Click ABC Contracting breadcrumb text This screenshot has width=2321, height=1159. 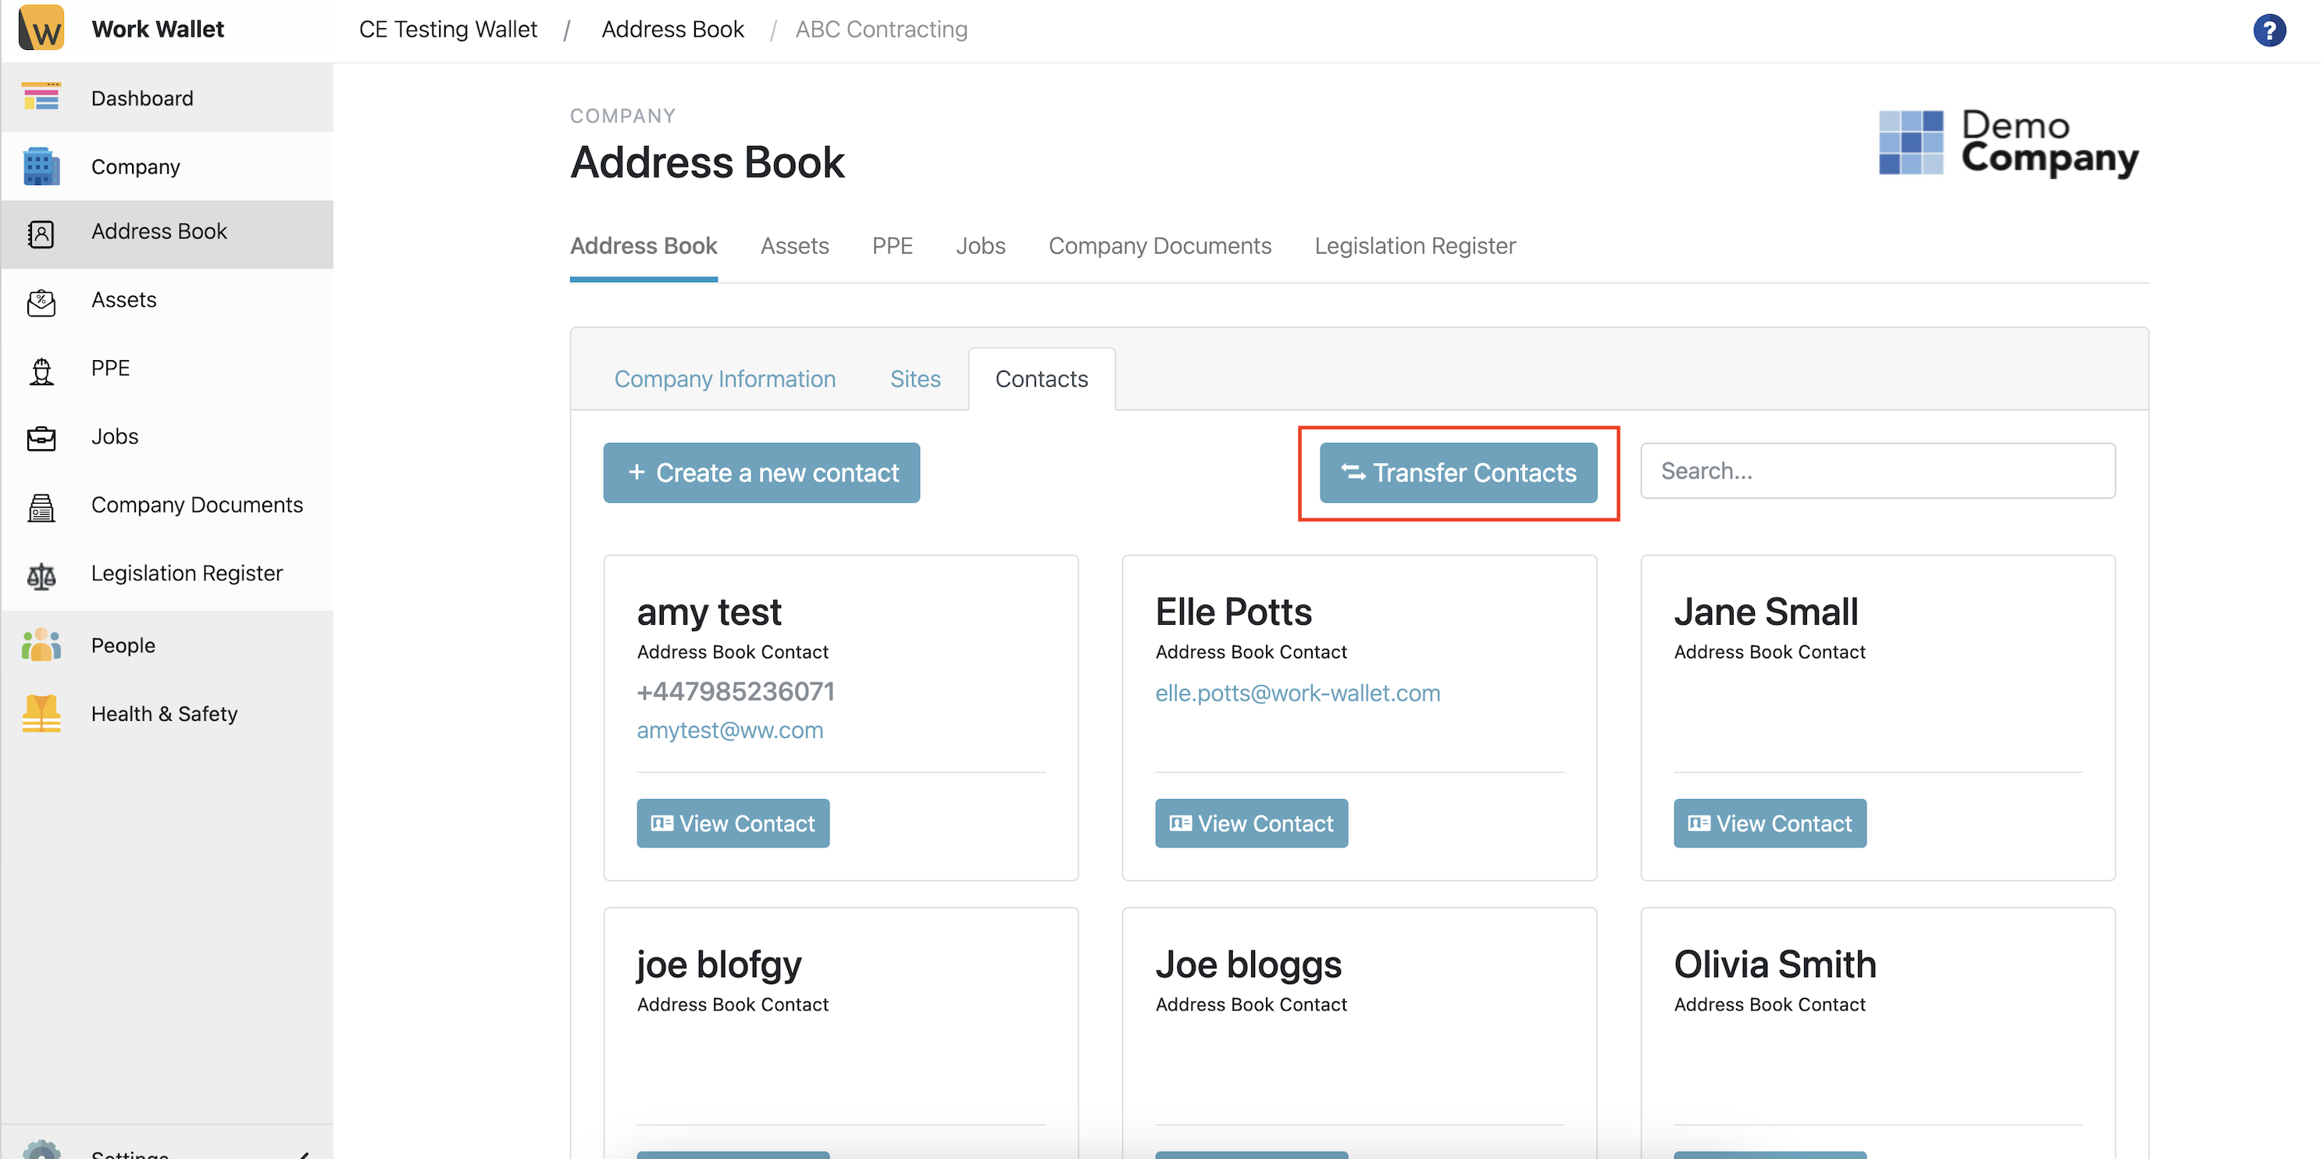point(881,29)
